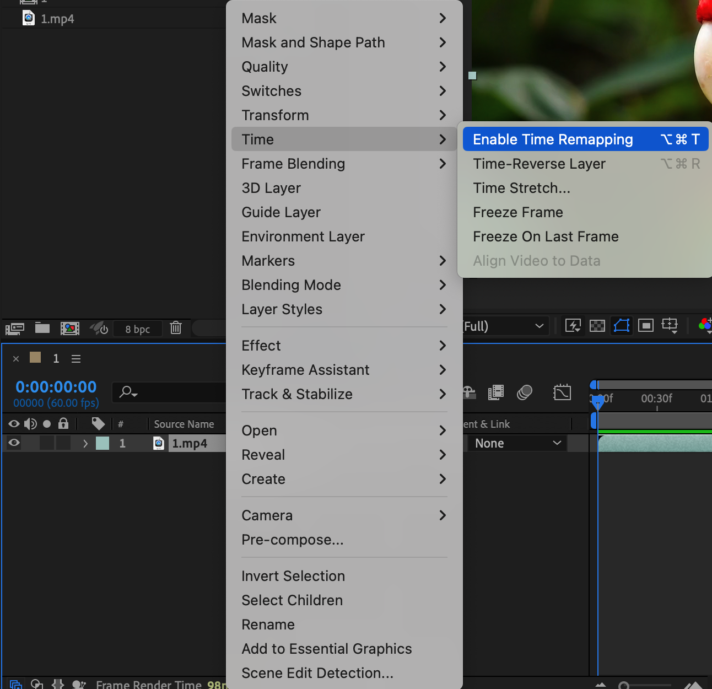Screen dimensions: 712x689
Task: Select Enable Time Remapping from submenu
Action: tap(553, 139)
